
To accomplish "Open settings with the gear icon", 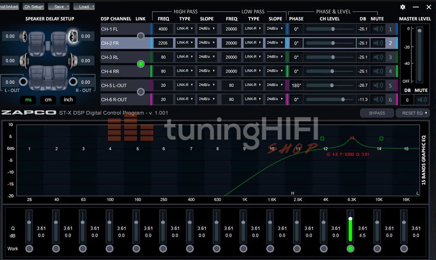I will pos(403,7).
